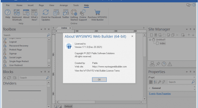The image size is (198, 108).
Task: Open the Toolbox panel dropdown arrow
Action: pyautogui.click(x=41, y=29)
